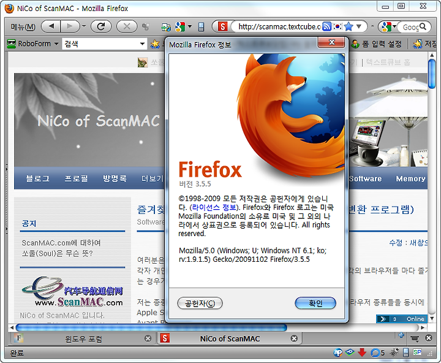Click the AP status bar icon

point(338,353)
